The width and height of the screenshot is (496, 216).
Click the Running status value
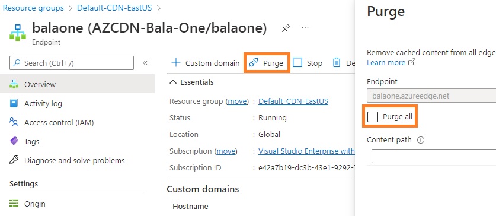click(273, 118)
